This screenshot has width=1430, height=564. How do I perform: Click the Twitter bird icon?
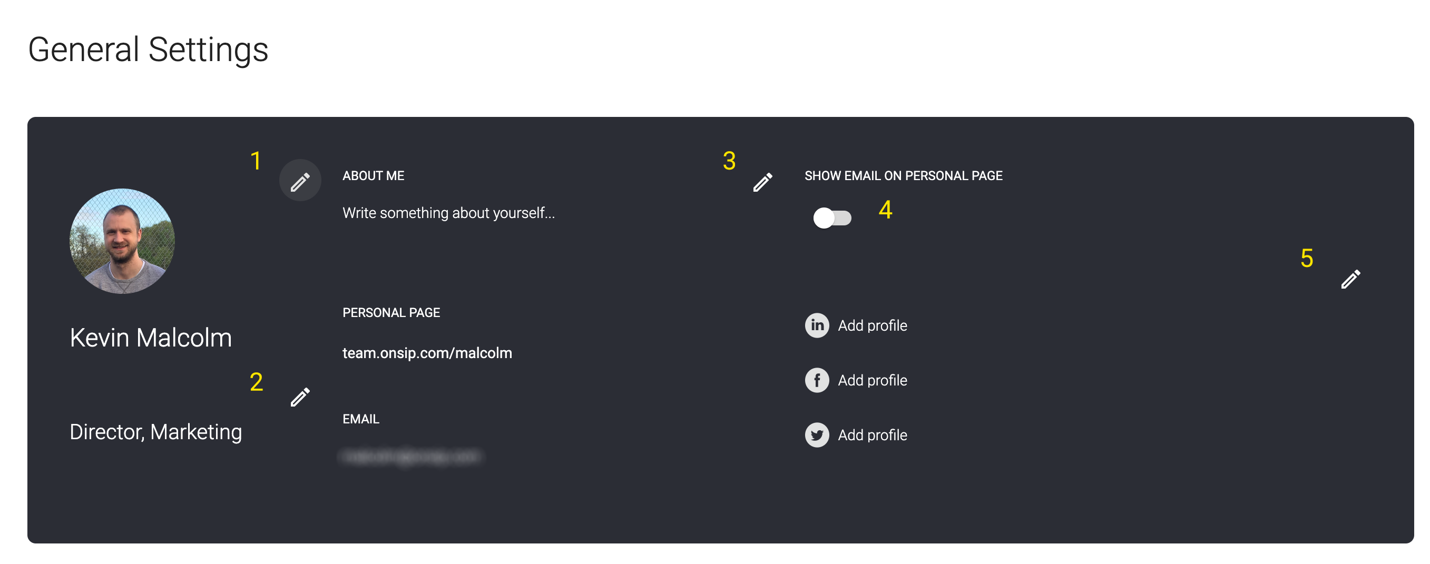coord(817,435)
